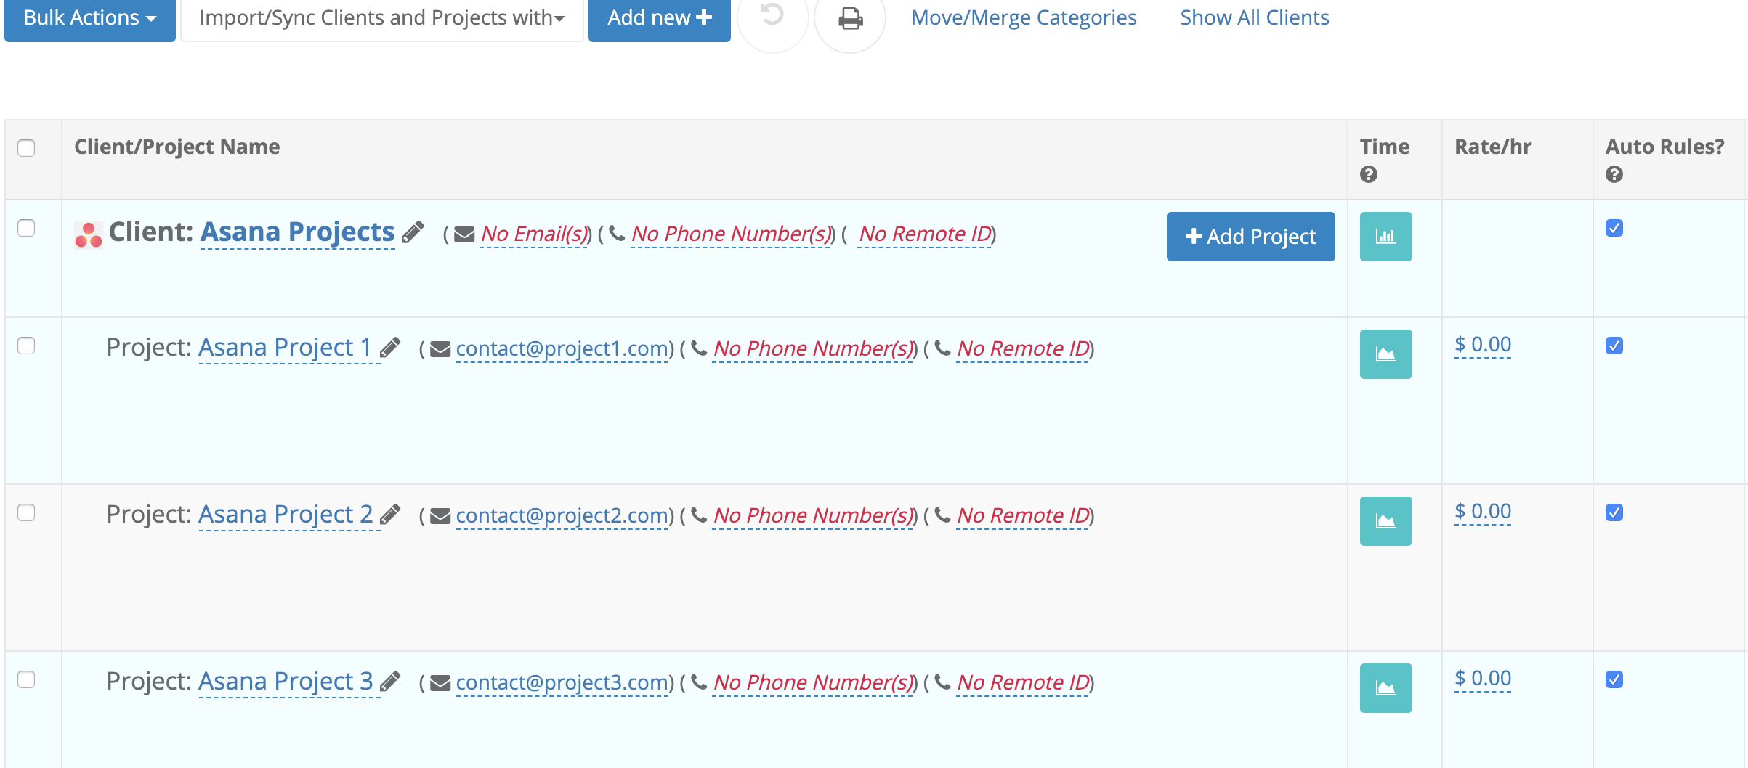Click phone icon before Asana Project 2 remote ID

[942, 515]
